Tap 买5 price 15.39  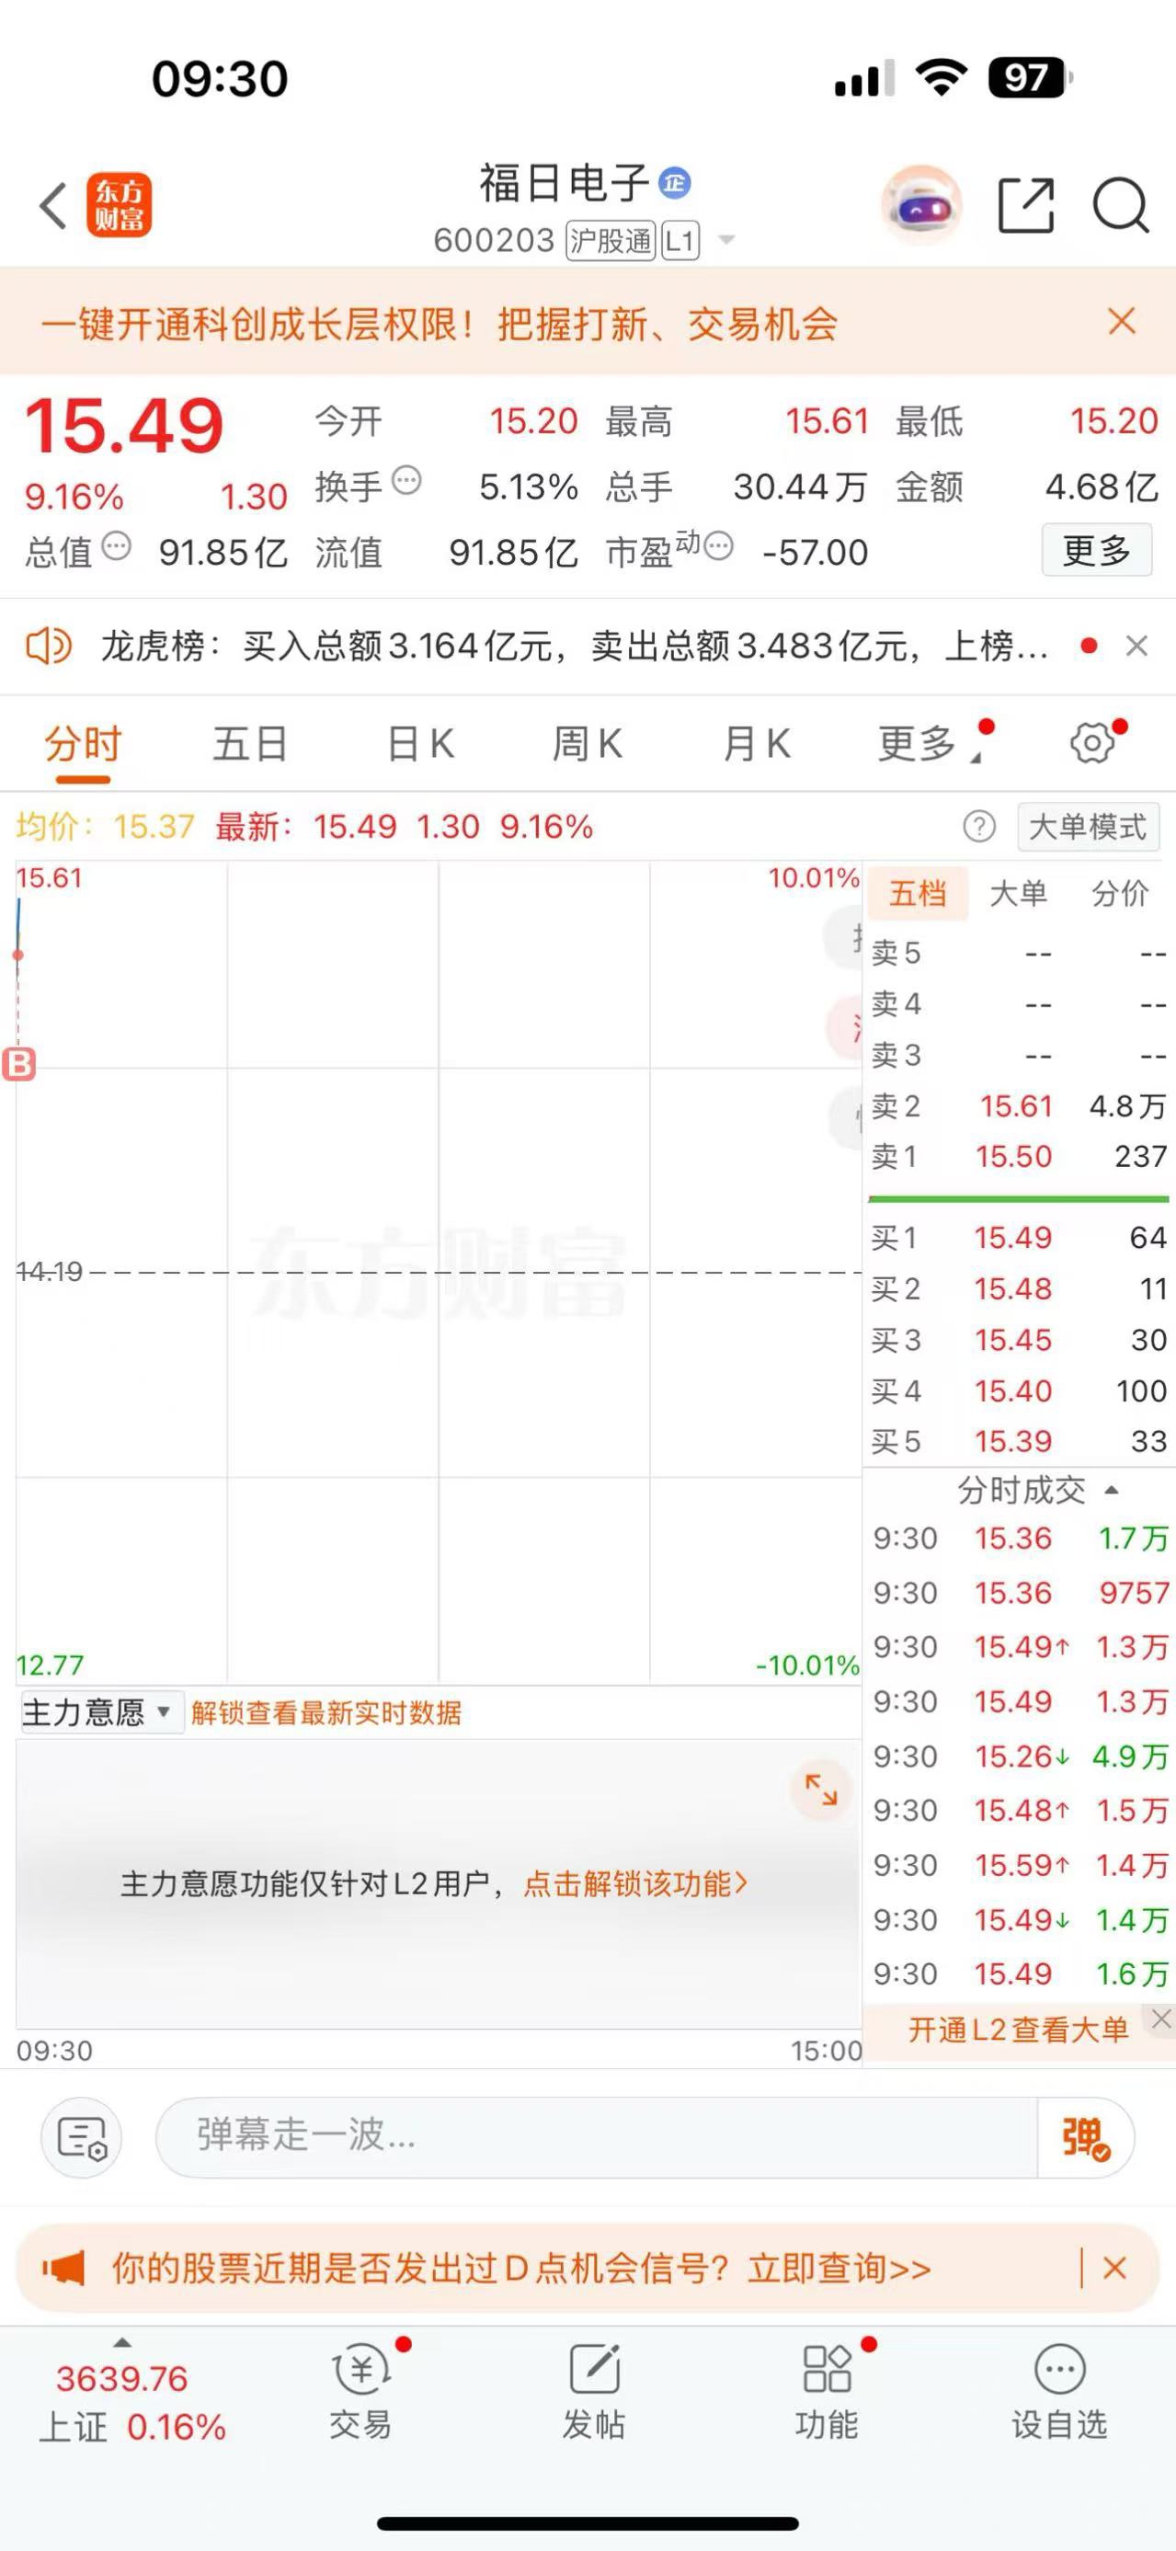[1012, 1442]
